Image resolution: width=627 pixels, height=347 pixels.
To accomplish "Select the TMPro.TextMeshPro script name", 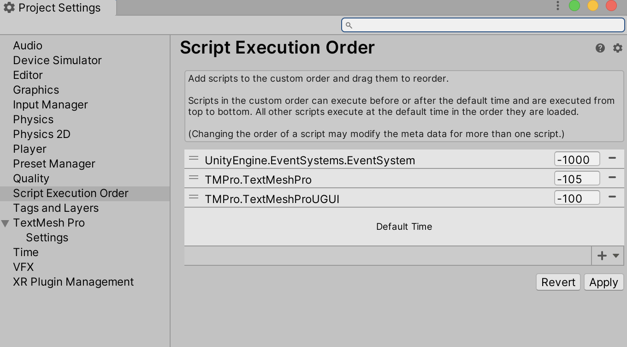I will click(258, 180).
